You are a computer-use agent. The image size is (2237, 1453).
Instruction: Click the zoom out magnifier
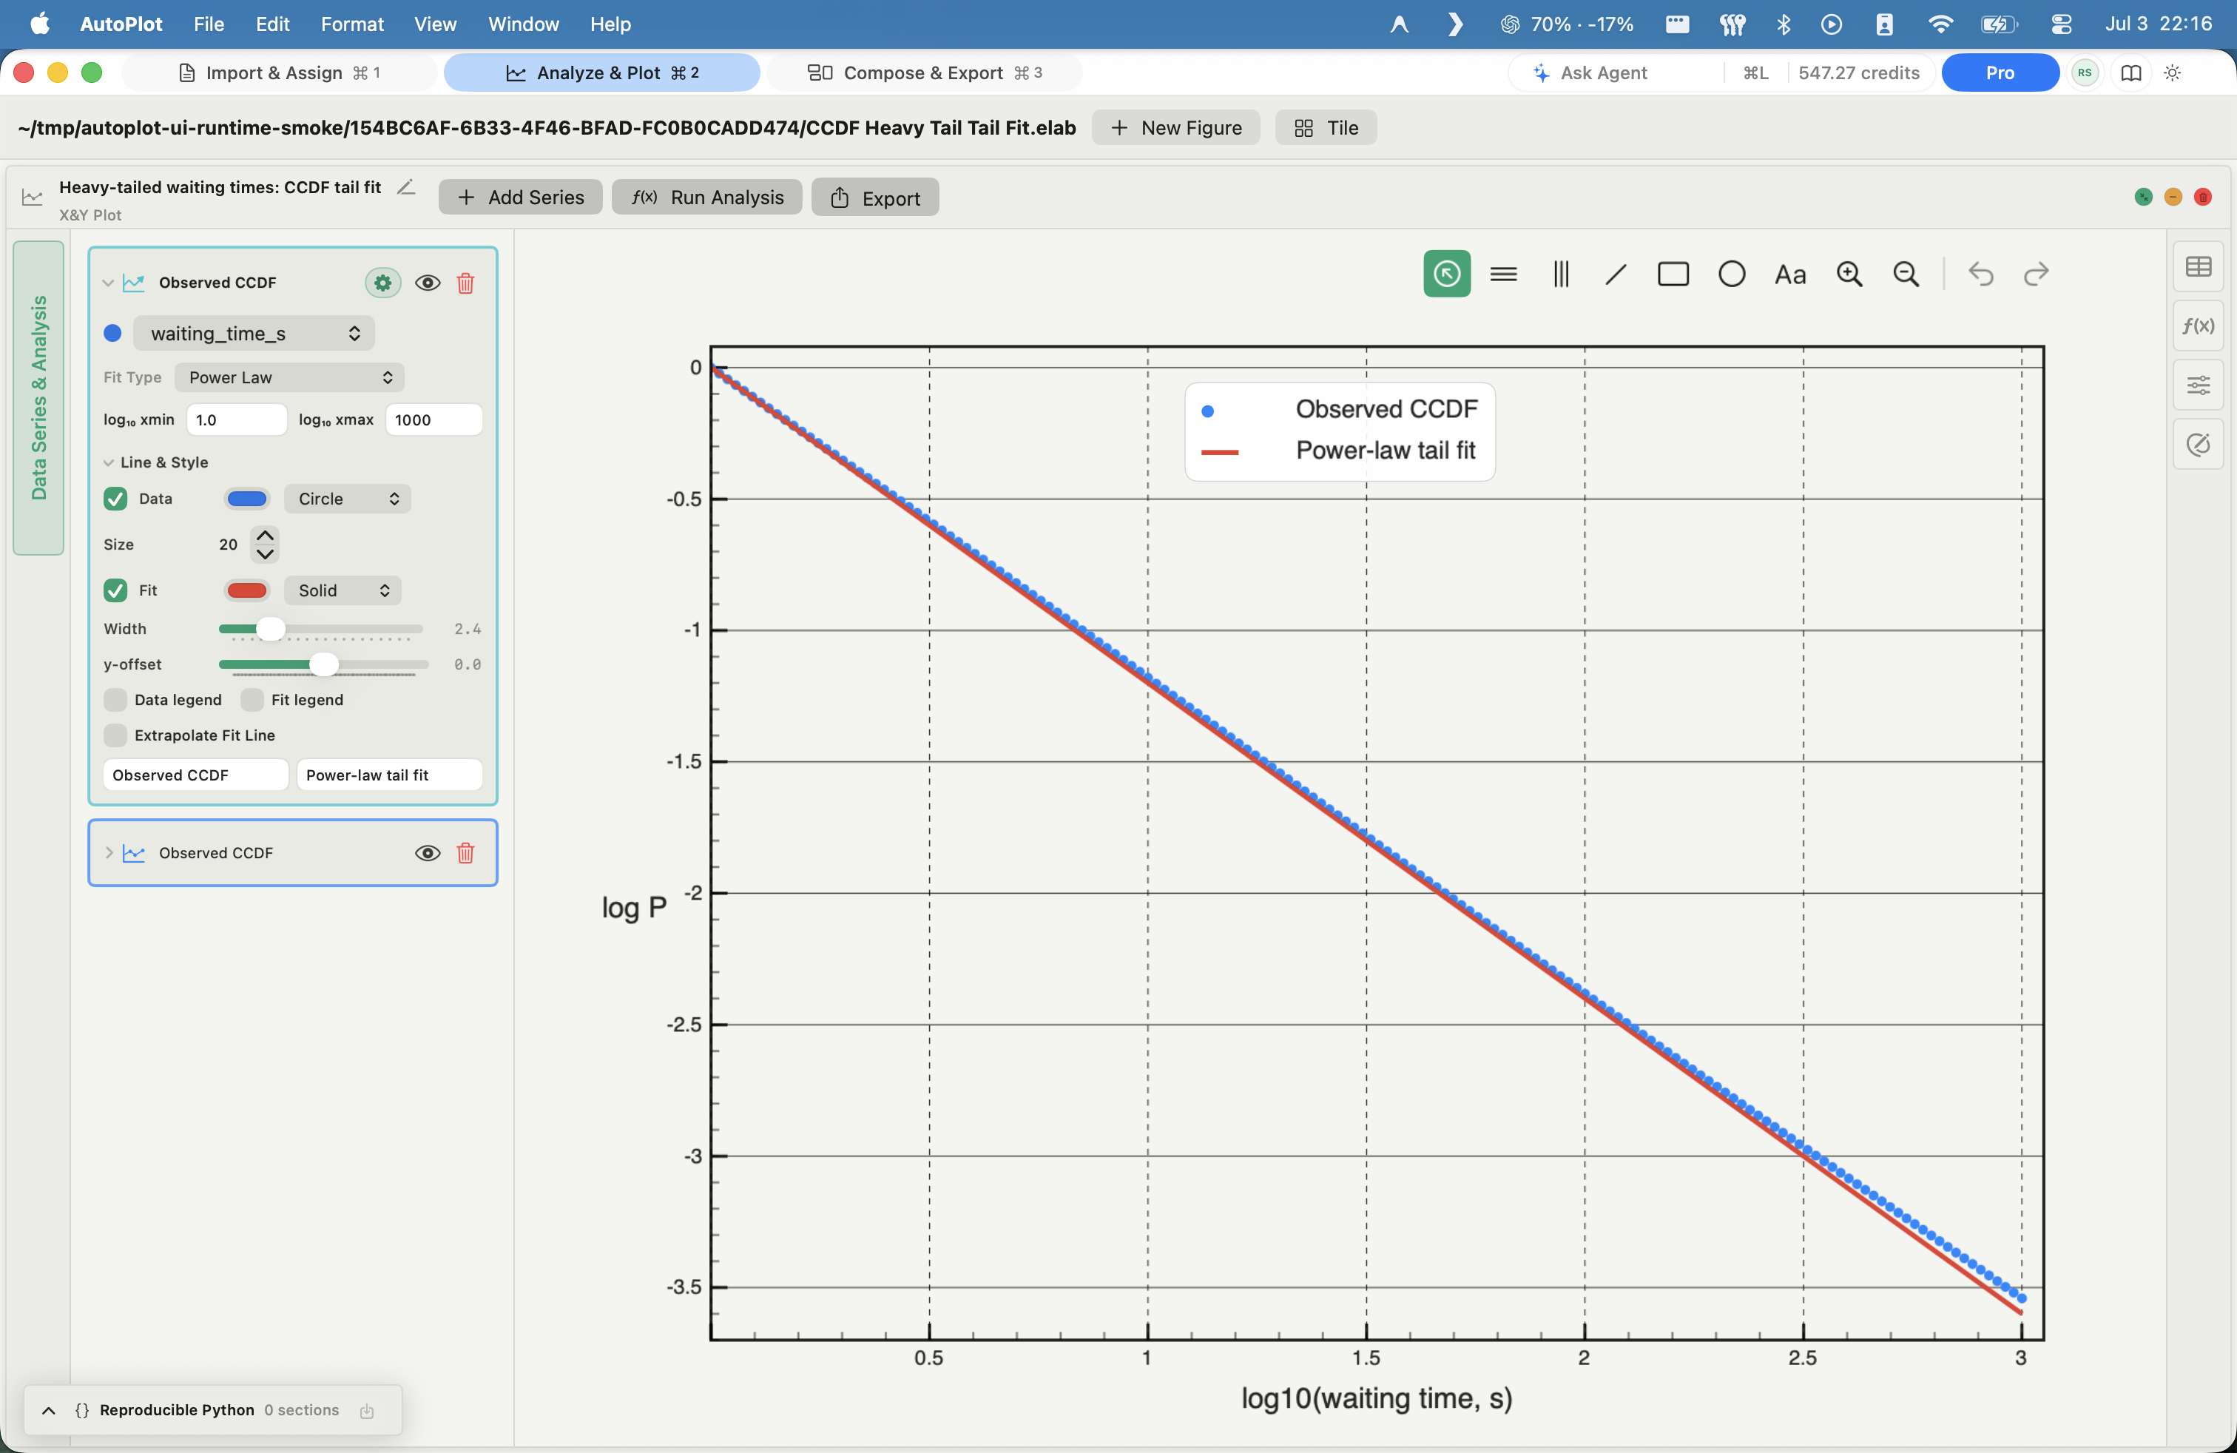pyautogui.click(x=1905, y=274)
